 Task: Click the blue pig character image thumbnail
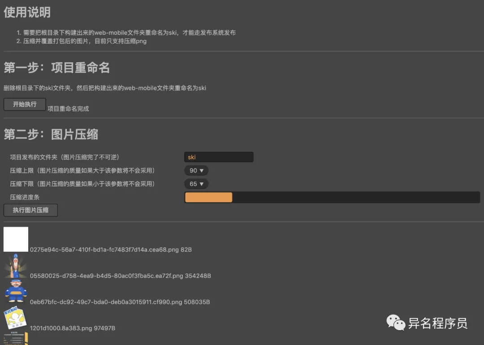click(15, 292)
